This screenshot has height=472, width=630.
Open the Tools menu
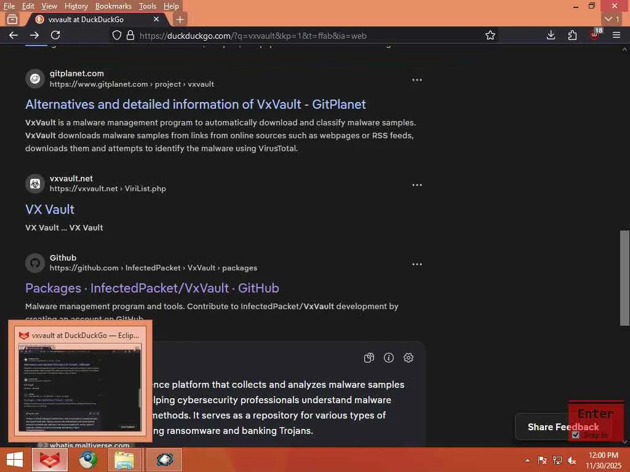click(x=148, y=6)
